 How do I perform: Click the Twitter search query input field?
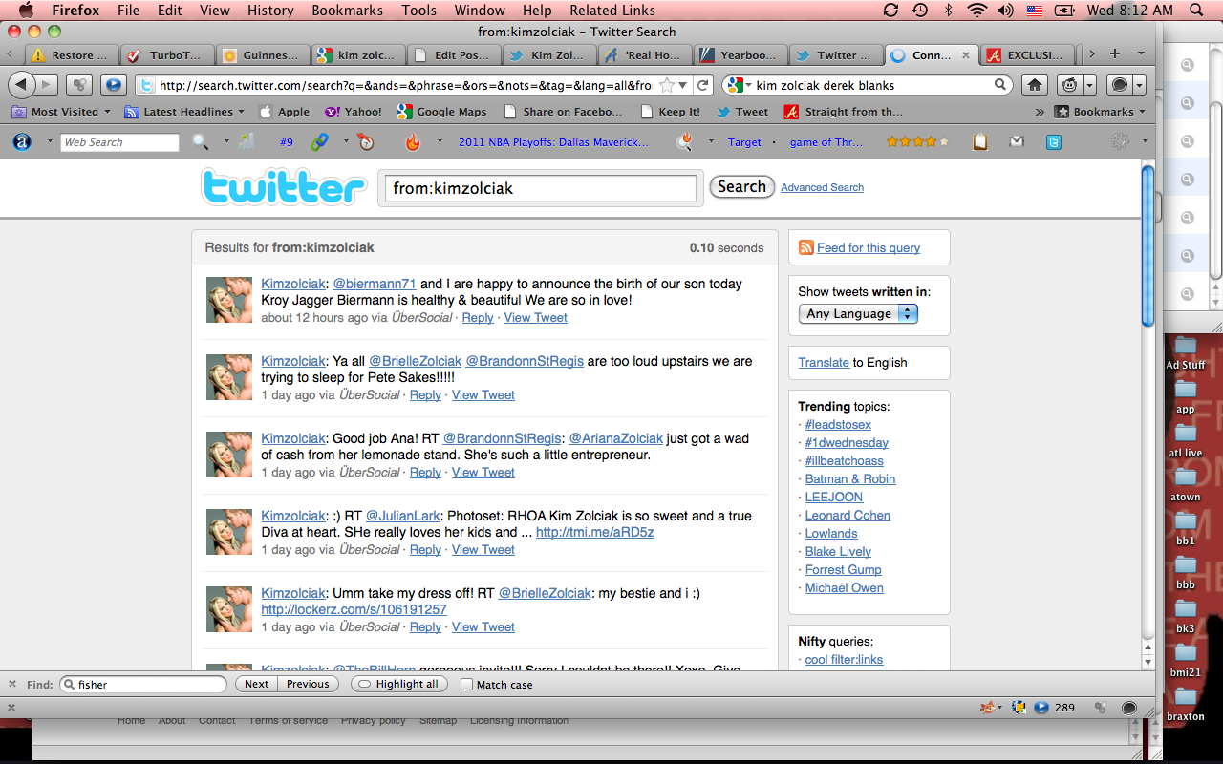coord(542,188)
